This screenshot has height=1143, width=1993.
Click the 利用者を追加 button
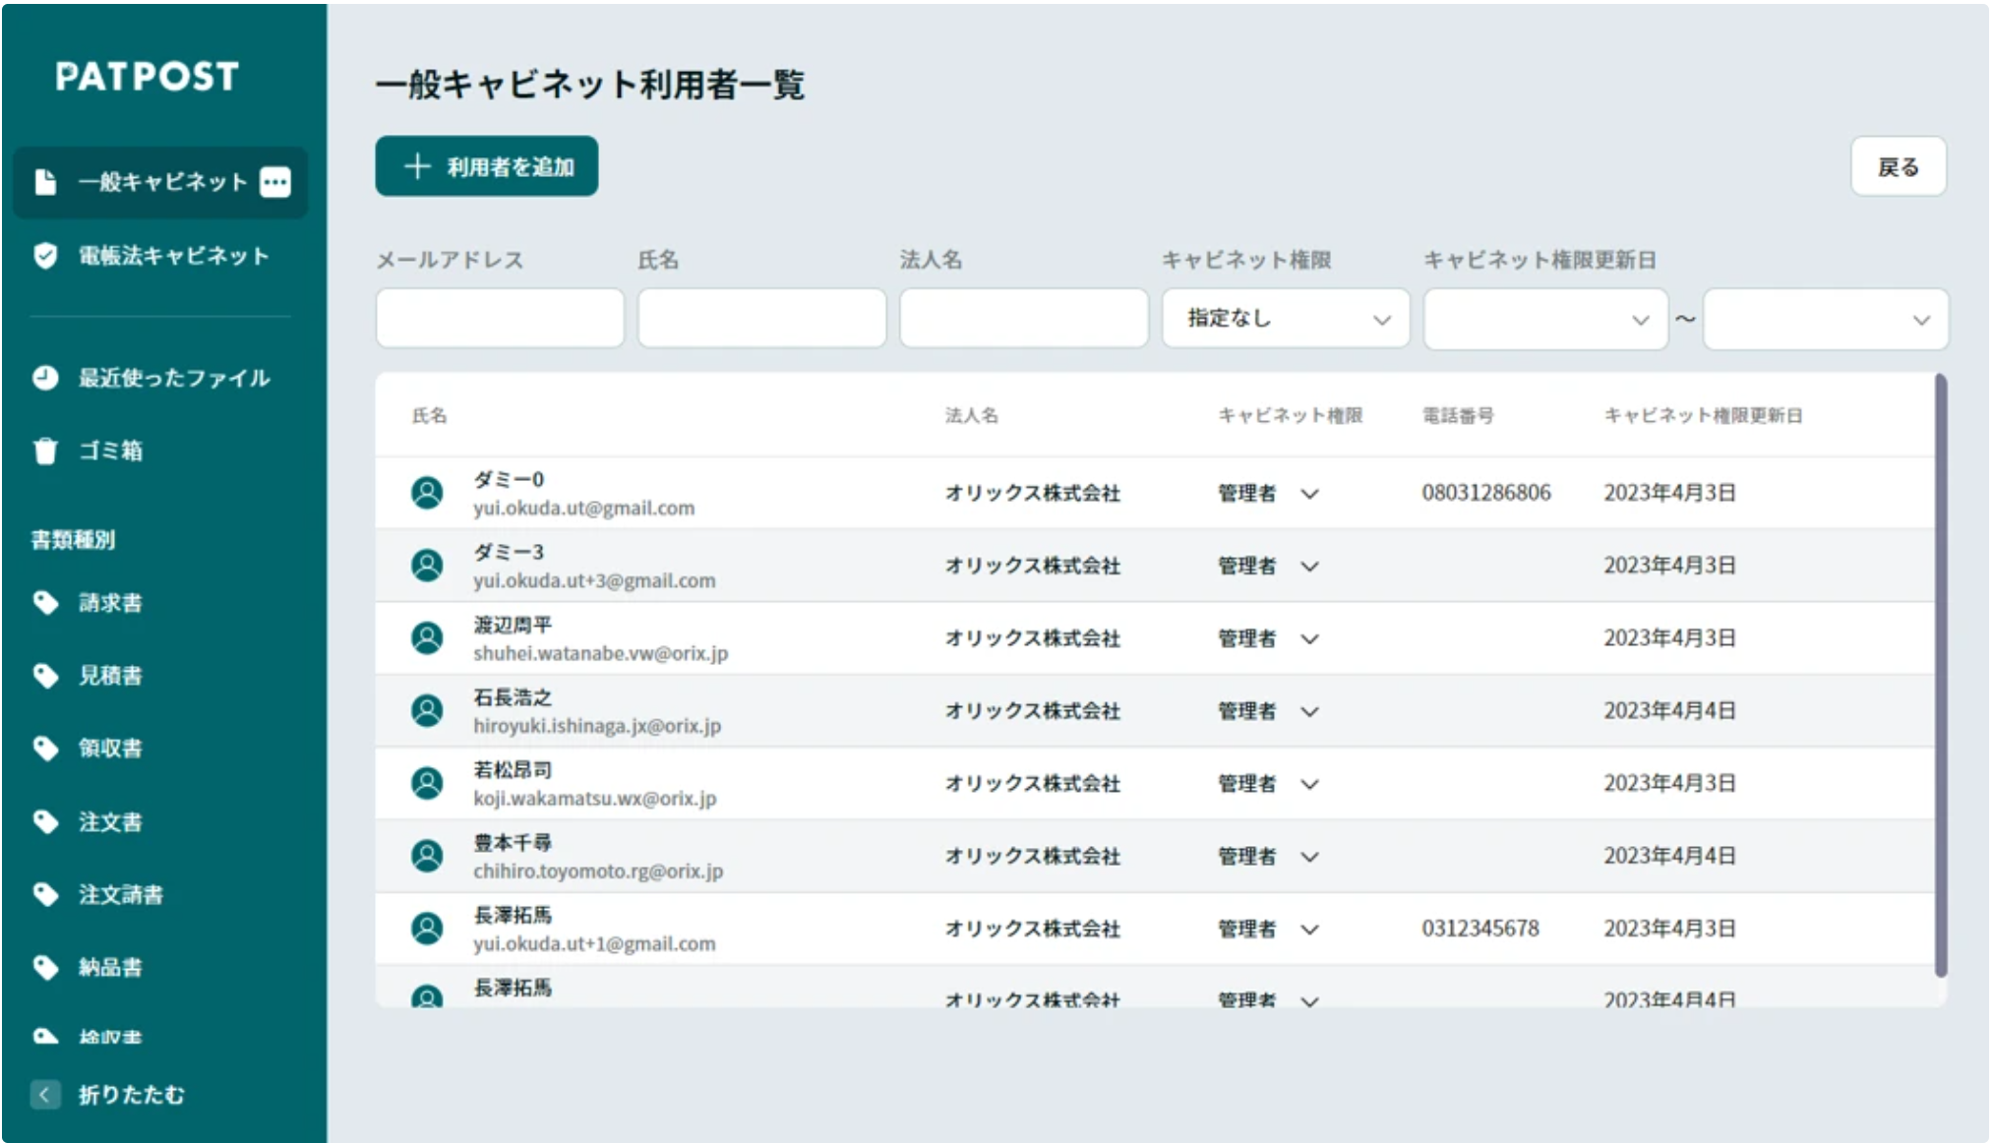[x=487, y=166]
